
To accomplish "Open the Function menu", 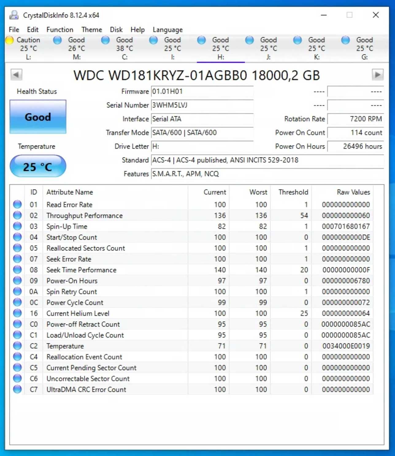I will point(60,29).
